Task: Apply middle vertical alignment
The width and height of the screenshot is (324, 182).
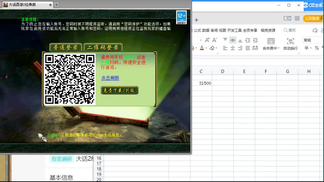Action: (233, 40)
